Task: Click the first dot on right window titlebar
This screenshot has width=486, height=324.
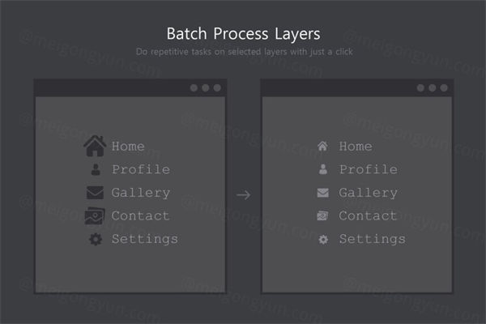Action: 420,87
